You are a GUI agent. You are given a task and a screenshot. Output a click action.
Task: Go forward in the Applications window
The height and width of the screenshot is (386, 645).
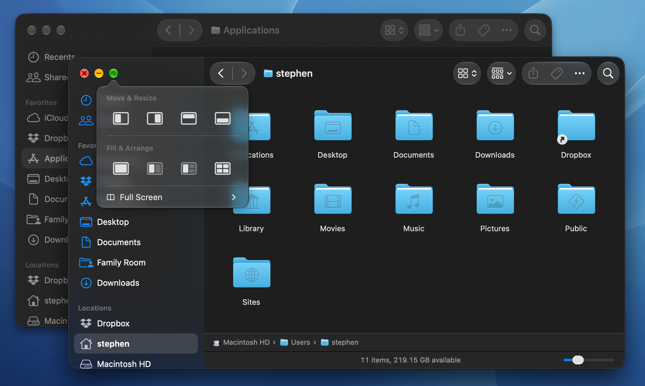coord(191,30)
